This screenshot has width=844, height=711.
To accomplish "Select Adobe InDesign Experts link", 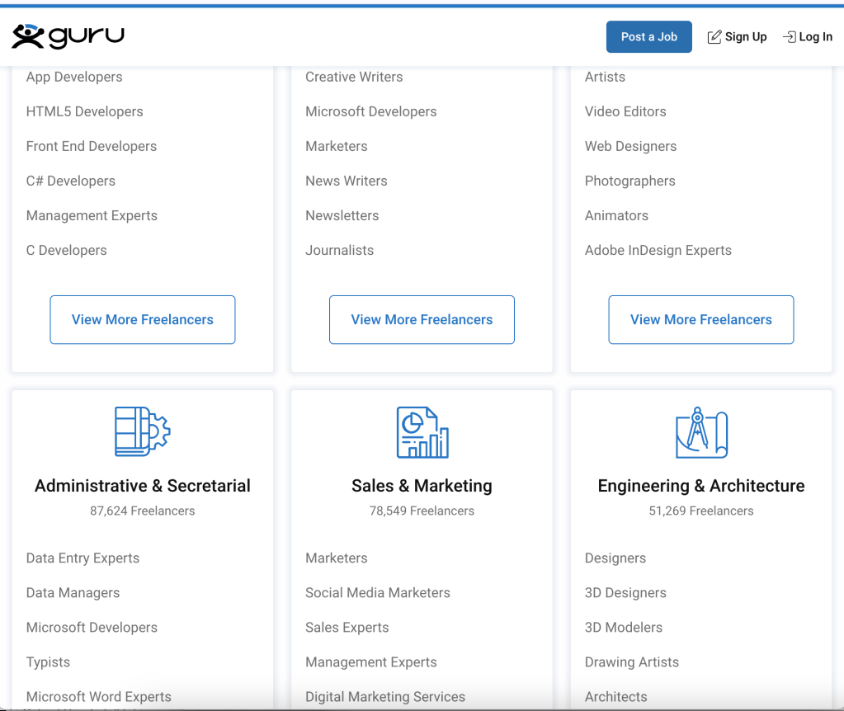I will coord(658,250).
